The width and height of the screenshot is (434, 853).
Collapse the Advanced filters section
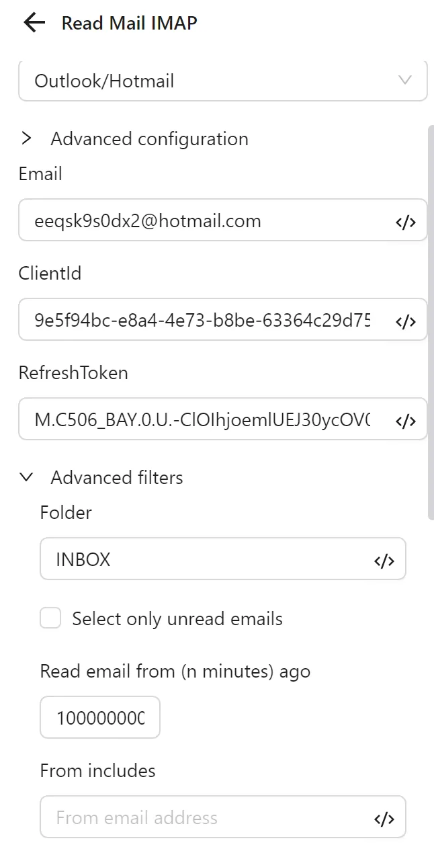pos(26,477)
